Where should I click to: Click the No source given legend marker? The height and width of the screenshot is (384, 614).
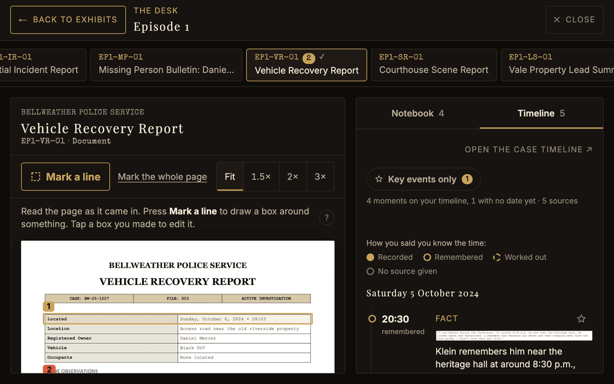[x=370, y=271]
